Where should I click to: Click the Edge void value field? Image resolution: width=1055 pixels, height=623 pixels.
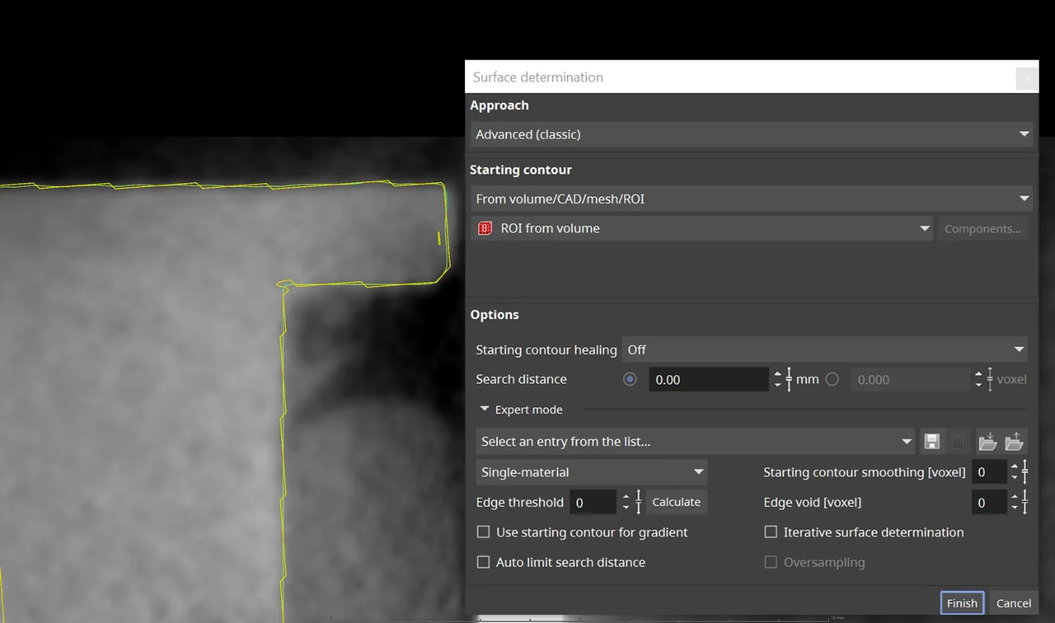pos(988,502)
